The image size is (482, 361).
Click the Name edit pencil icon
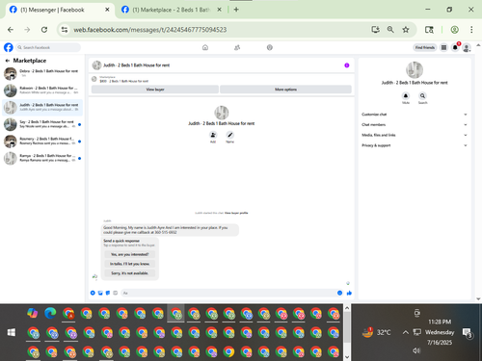coord(229,135)
